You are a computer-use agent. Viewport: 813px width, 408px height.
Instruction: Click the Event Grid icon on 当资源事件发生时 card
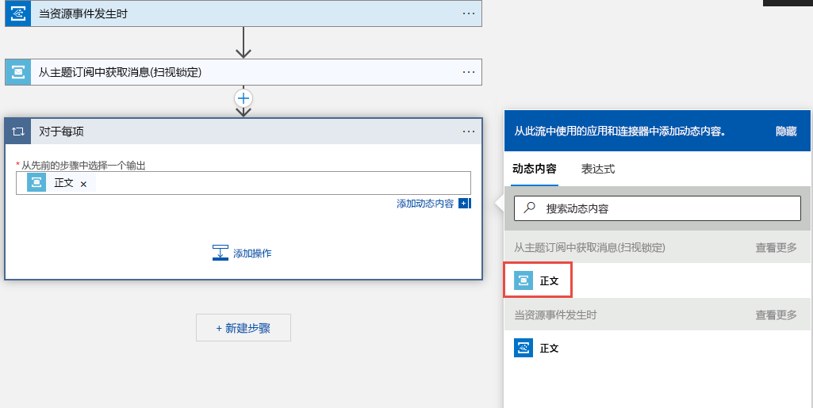tap(18, 13)
